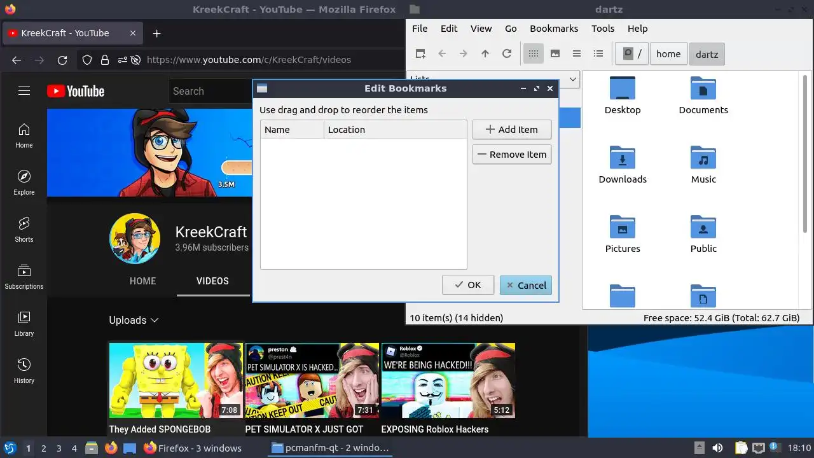Go back in Firefox

click(x=17, y=60)
